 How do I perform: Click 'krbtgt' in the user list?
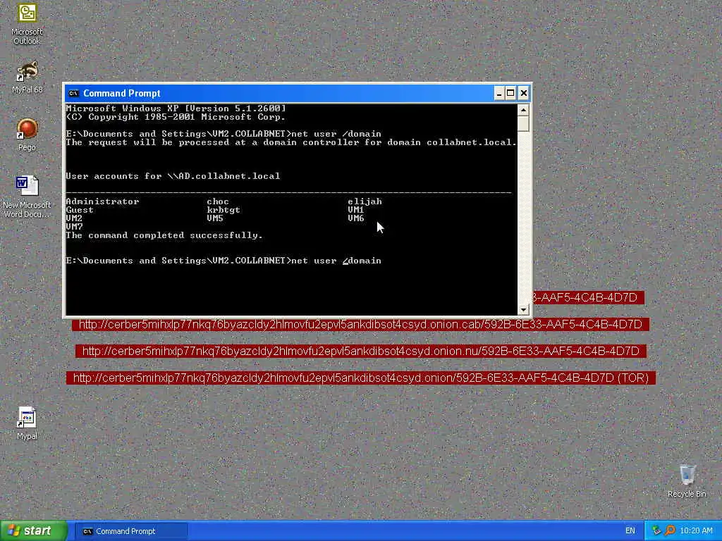coord(224,210)
